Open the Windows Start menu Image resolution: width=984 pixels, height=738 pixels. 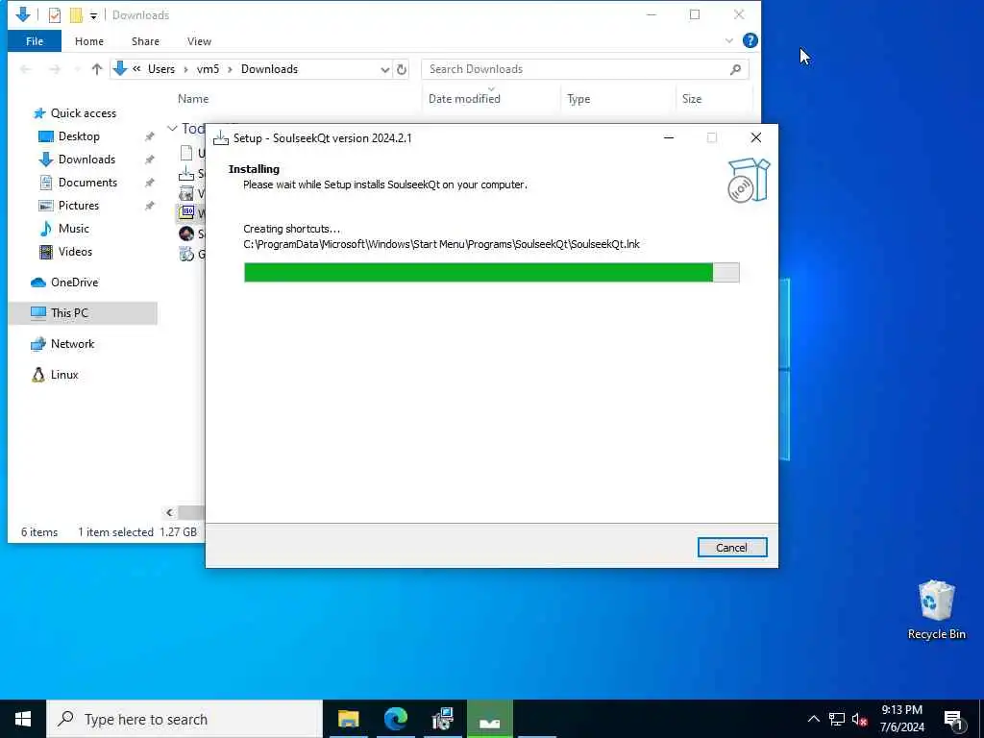pyautogui.click(x=23, y=719)
